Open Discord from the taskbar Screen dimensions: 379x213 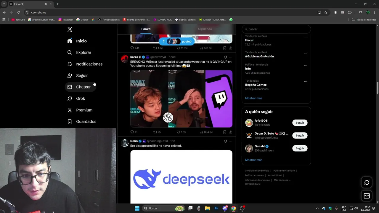click(225, 208)
